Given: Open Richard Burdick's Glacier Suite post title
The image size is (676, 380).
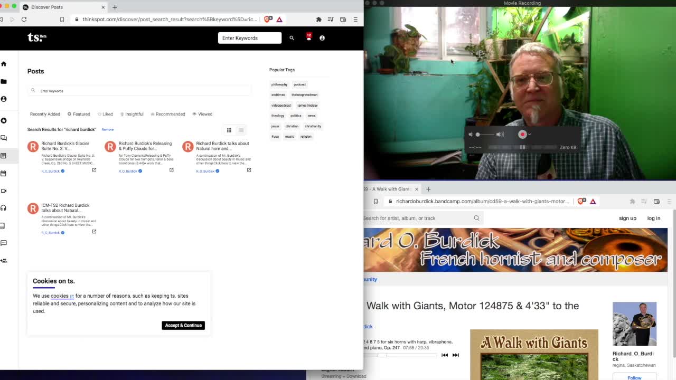Looking at the screenshot, I should [x=65, y=146].
